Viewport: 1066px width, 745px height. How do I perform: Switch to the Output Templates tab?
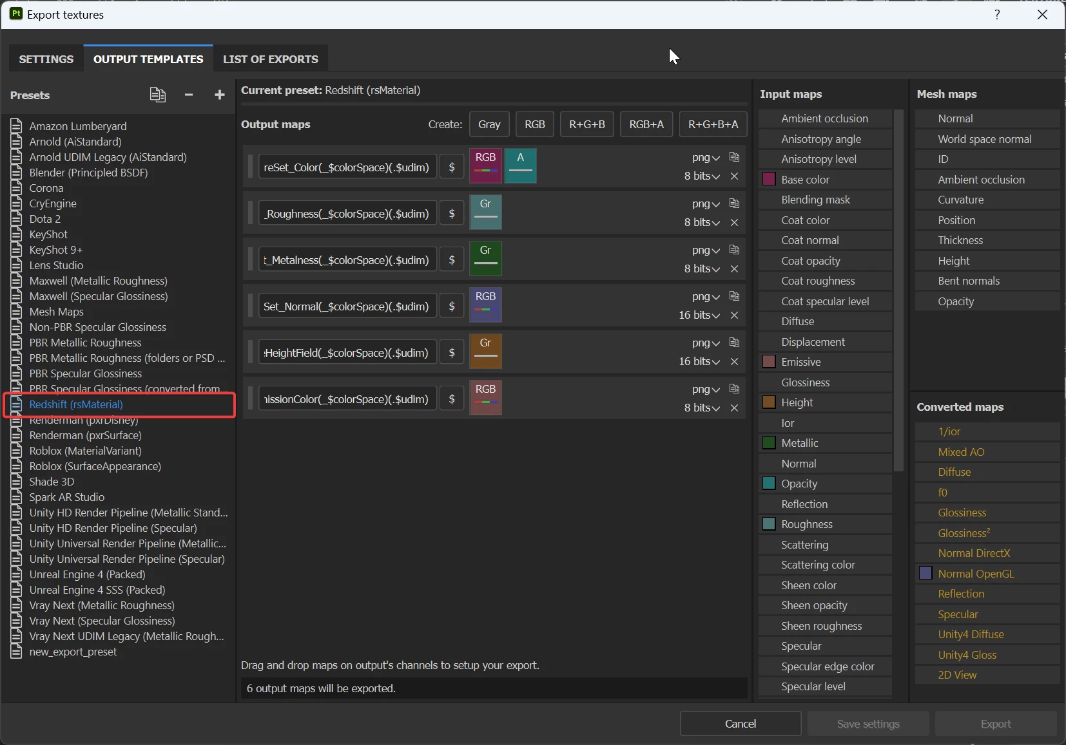click(148, 59)
